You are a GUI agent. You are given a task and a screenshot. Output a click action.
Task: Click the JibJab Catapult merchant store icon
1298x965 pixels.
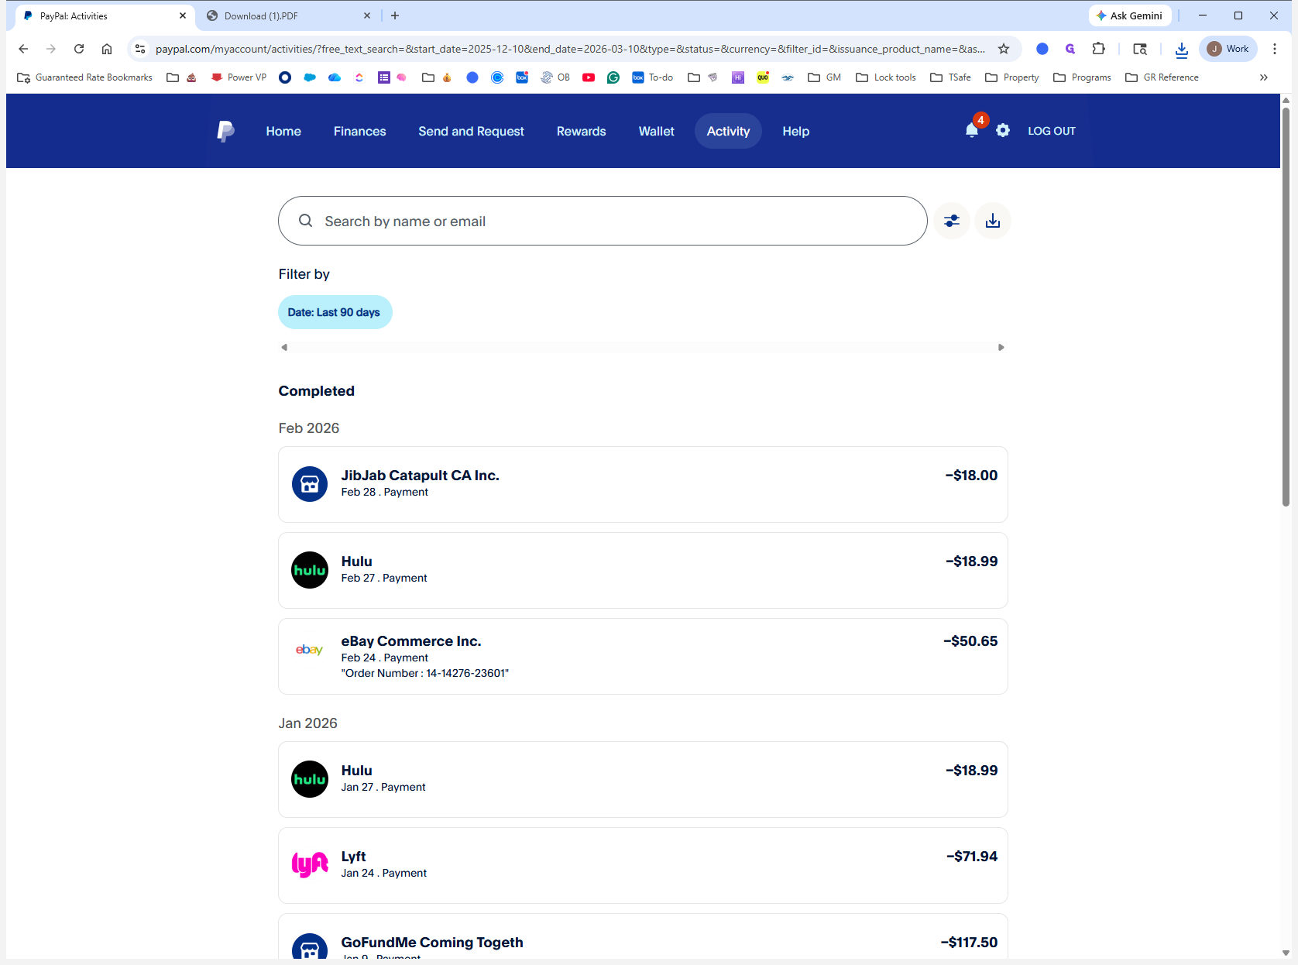pyautogui.click(x=310, y=484)
